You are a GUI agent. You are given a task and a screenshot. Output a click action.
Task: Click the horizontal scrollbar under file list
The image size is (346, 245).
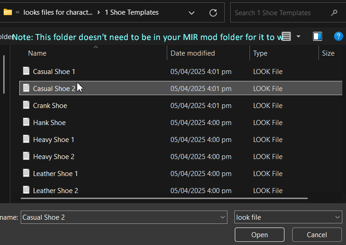pos(165,199)
